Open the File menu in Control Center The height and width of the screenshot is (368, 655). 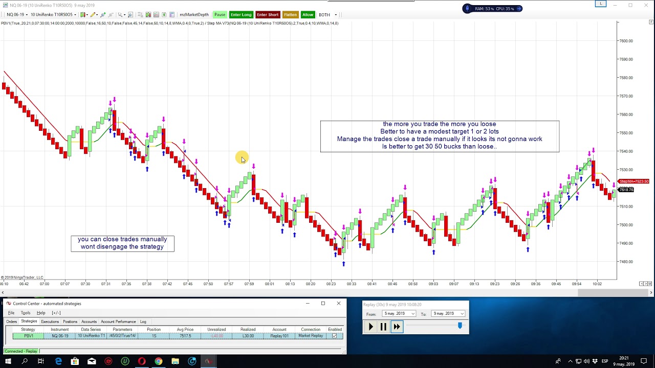point(11,313)
